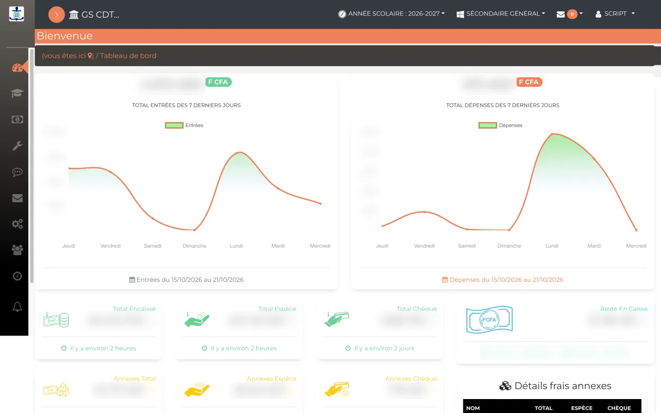Click the school logo at top-left
The image size is (661, 413).
tap(17, 14)
